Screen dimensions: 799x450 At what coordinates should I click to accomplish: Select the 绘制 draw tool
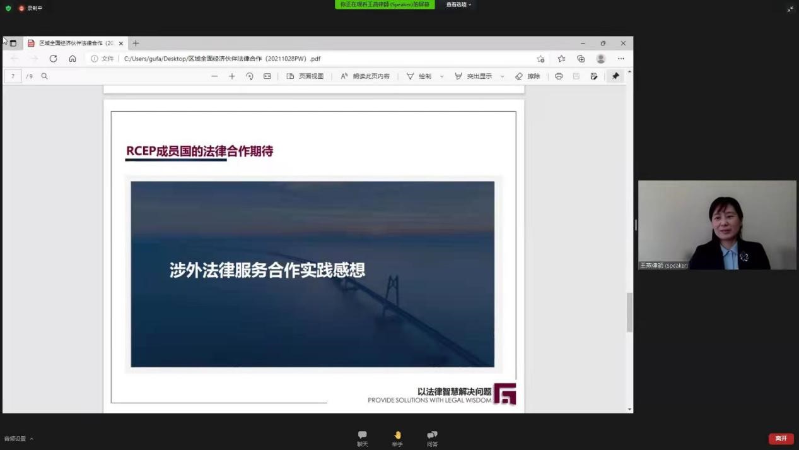point(419,76)
